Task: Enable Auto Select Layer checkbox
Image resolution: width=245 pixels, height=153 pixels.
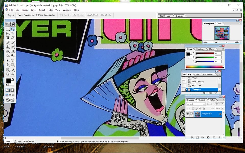Action: [18, 15]
